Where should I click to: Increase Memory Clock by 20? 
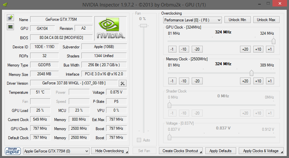click(x=245, y=81)
